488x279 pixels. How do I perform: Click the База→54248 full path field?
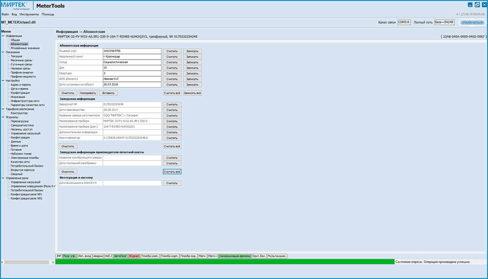tap(444, 22)
